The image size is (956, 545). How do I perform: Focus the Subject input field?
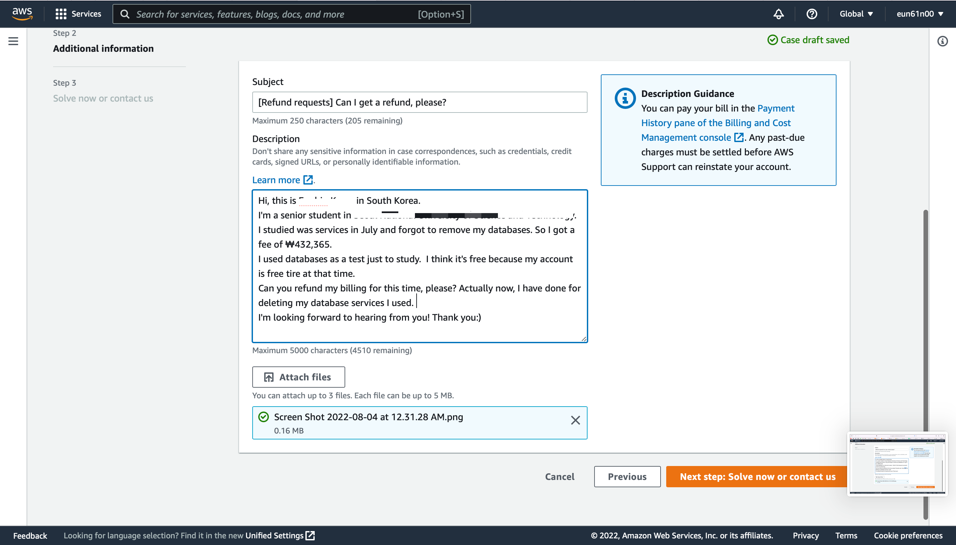(x=419, y=102)
